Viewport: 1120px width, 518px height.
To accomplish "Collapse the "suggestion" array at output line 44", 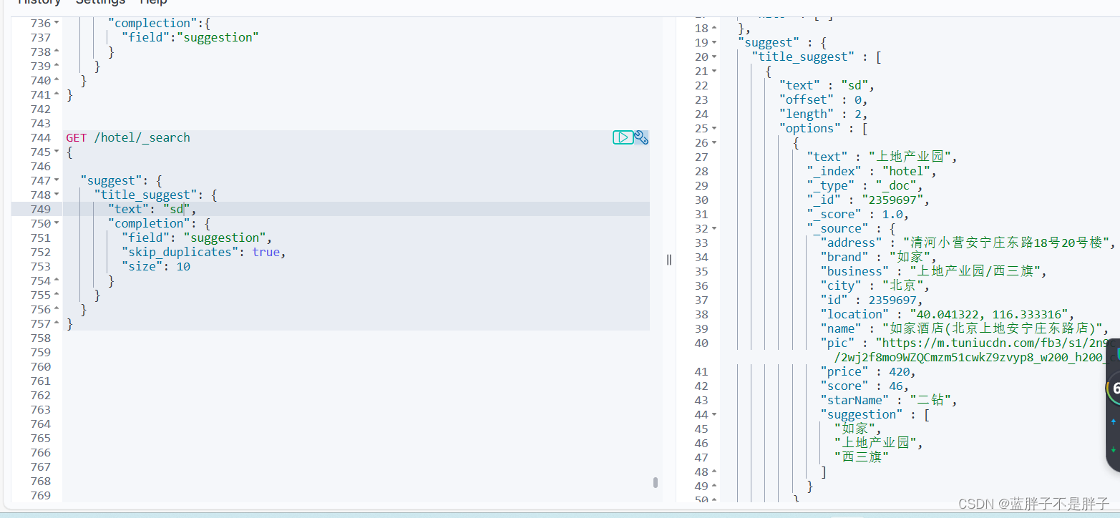I will (714, 414).
